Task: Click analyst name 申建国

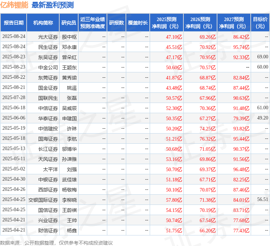Action: pyautogui.click(x=69, y=118)
